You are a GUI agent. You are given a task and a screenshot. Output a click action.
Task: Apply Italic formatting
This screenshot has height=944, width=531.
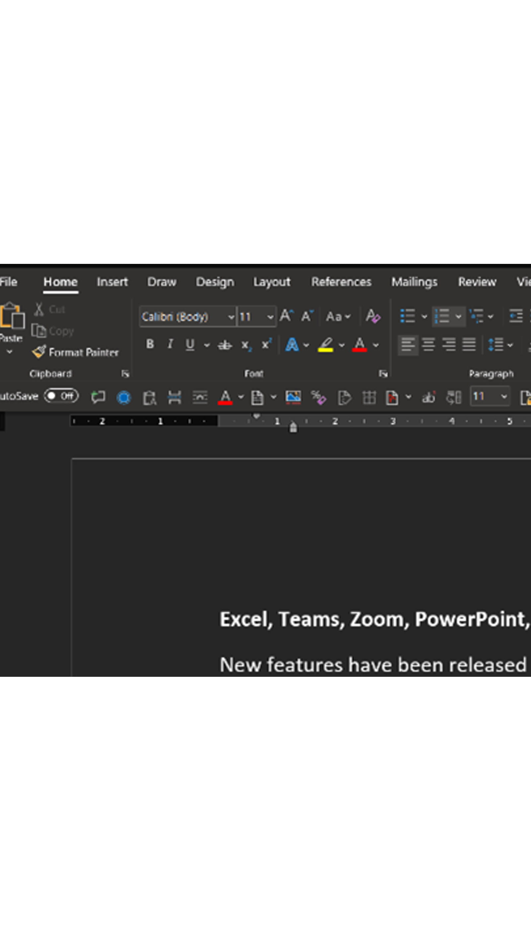(x=170, y=344)
